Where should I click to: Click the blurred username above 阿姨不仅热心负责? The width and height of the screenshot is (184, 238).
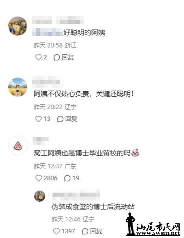46,81
